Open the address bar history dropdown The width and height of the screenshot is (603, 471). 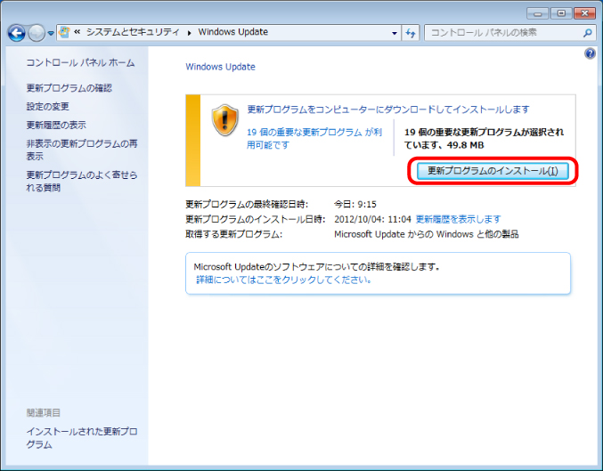pyautogui.click(x=395, y=33)
